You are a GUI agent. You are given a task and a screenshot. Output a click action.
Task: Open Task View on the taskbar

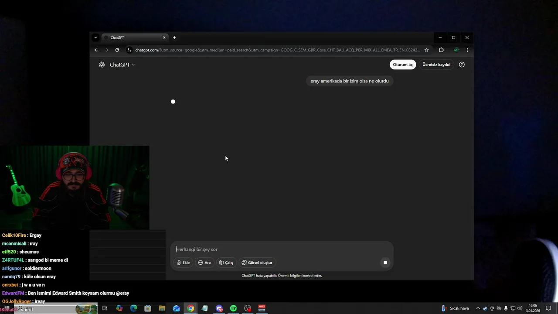[x=105, y=308]
